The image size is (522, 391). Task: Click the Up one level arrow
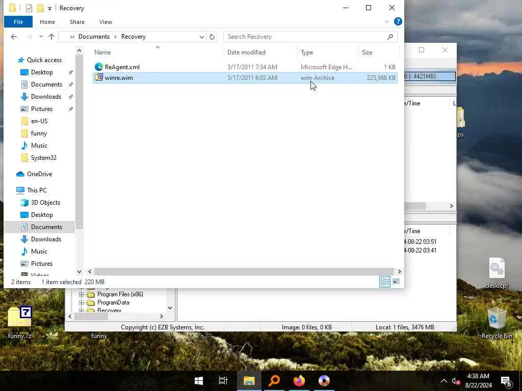[51, 37]
